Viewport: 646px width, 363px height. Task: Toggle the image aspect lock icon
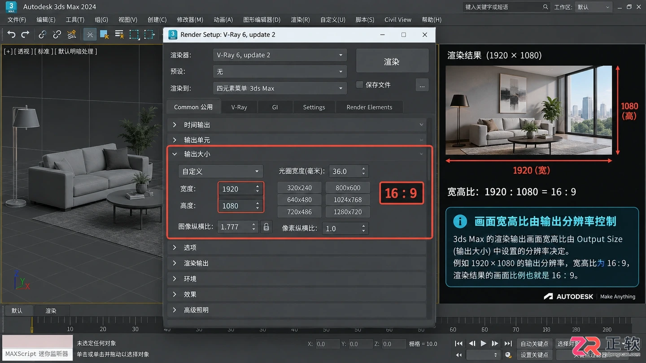coord(266,227)
